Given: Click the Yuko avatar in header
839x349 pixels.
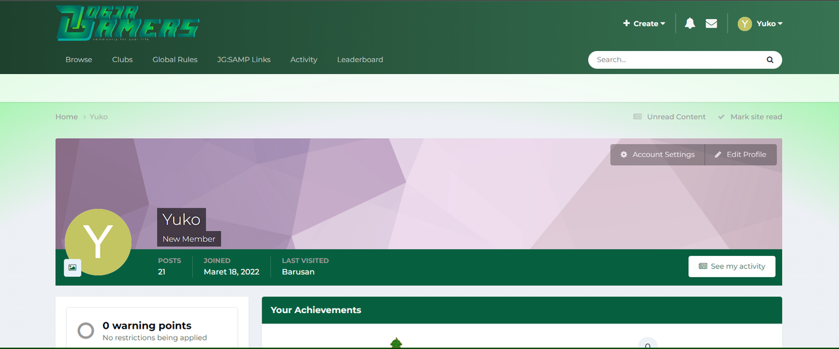Looking at the screenshot, I should point(745,24).
